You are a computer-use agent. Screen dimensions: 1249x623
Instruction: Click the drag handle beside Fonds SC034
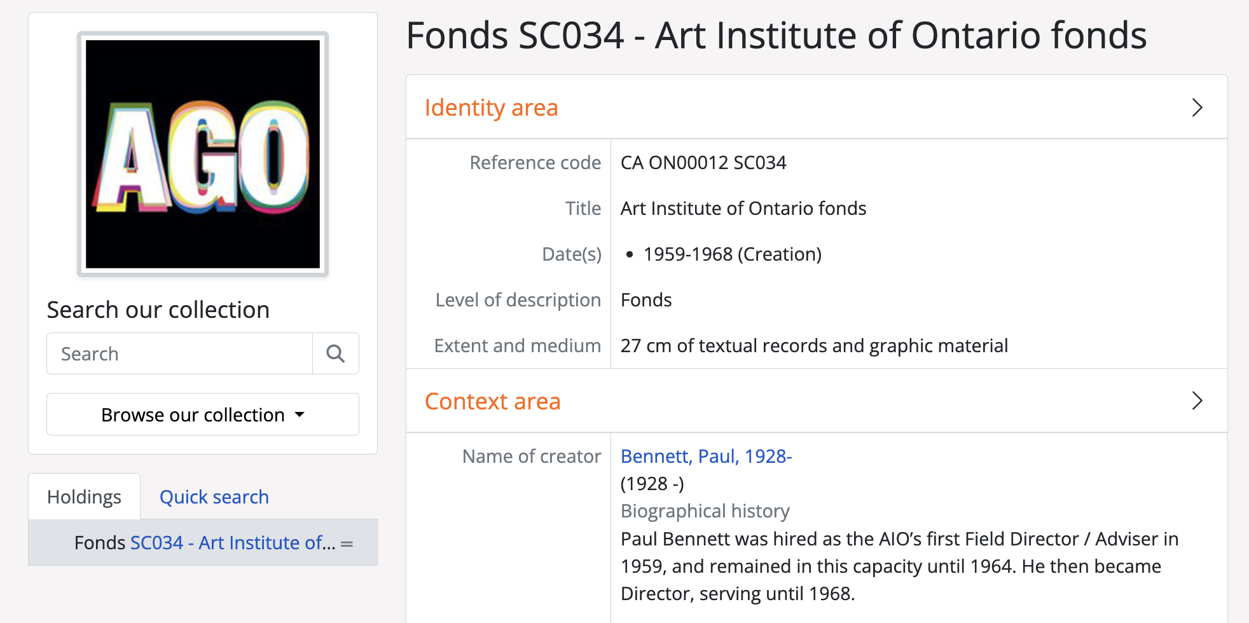coord(347,544)
